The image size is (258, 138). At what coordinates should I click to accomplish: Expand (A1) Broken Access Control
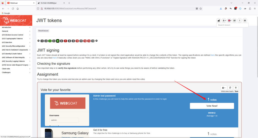(x=16, y=35)
